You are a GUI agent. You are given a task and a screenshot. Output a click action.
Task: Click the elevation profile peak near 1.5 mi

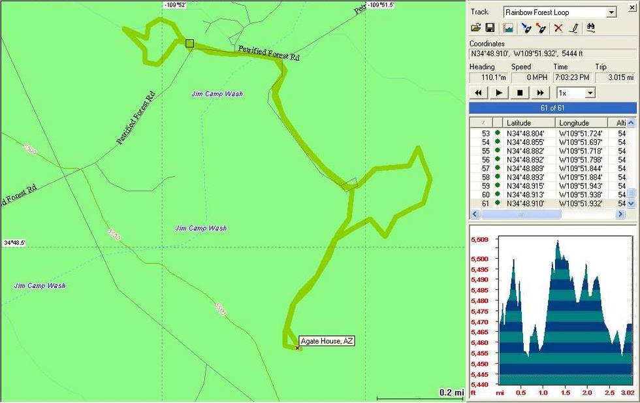[558, 242]
